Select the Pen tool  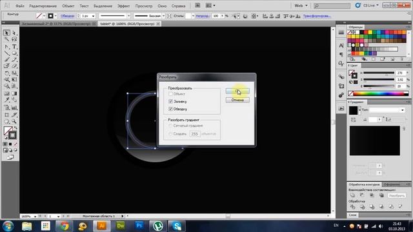tap(6, 47)
